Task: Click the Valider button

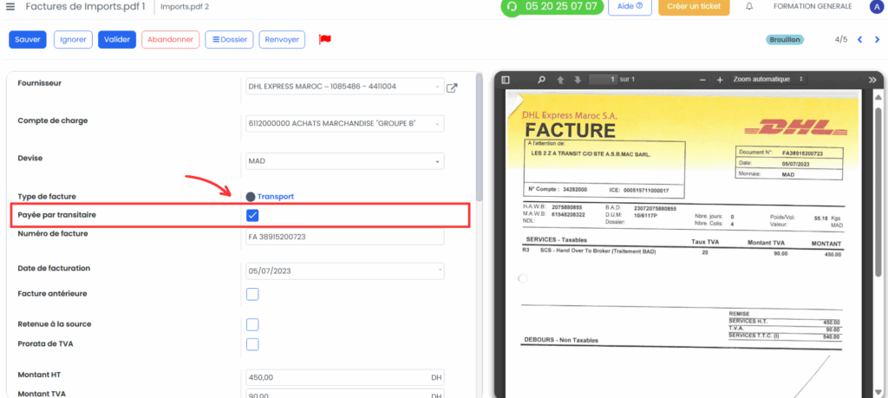Action: click(x=117, y=40)
